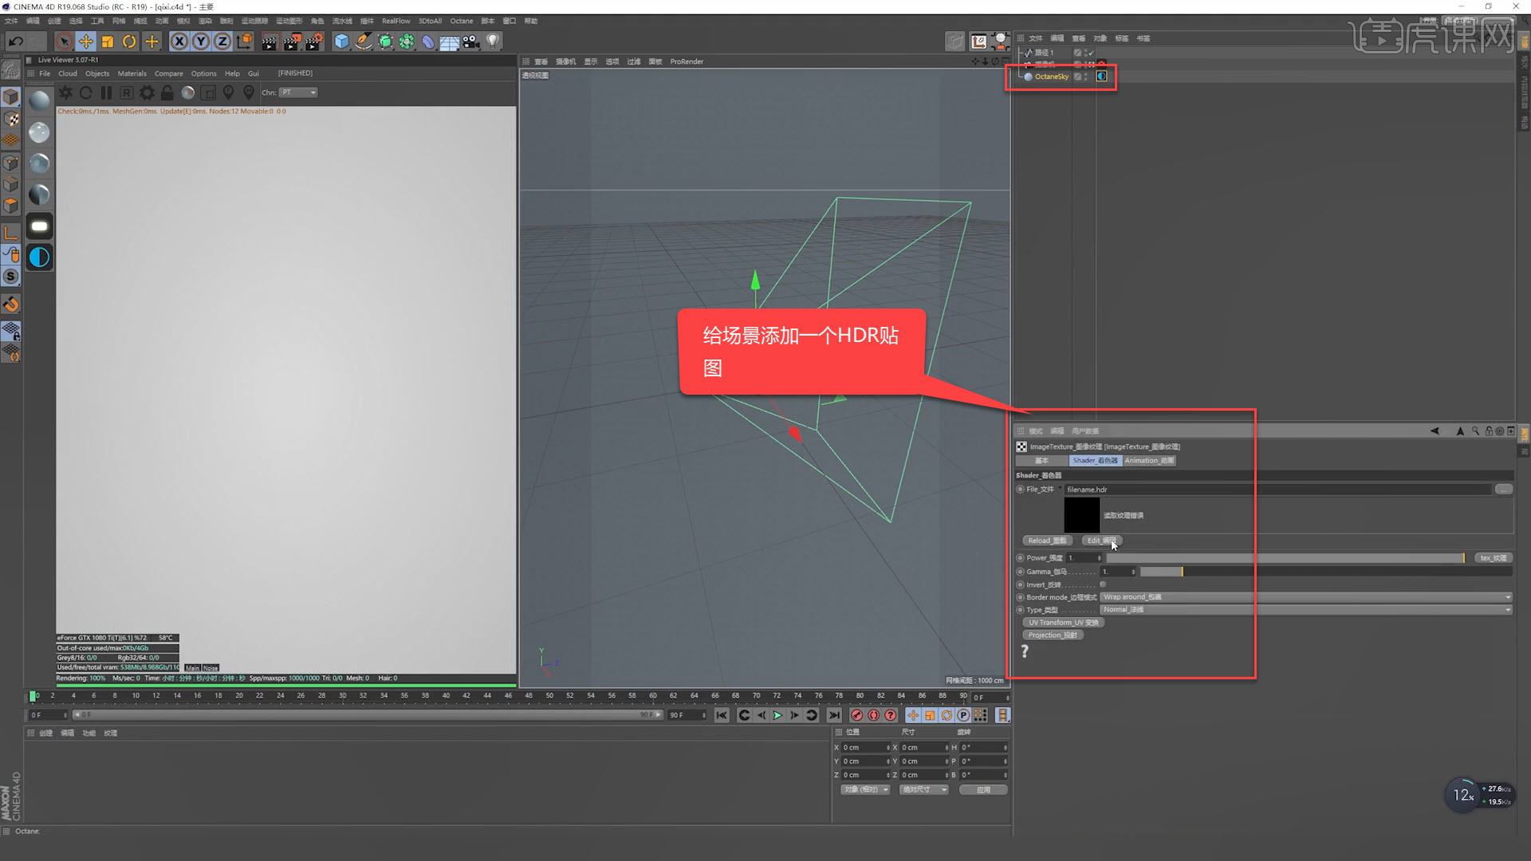Select the Octane HDRI environment half-circle icon

click(x=39, y=257)
